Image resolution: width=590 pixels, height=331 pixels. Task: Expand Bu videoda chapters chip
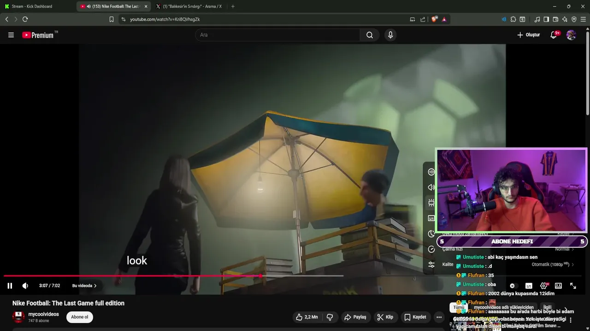[x=84, y=285]
